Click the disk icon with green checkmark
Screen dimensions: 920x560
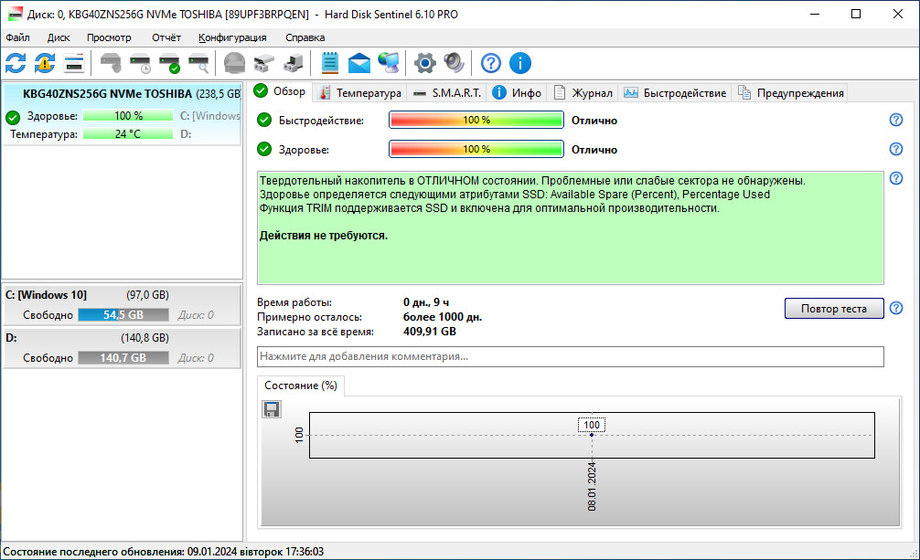tap(169, 63)
